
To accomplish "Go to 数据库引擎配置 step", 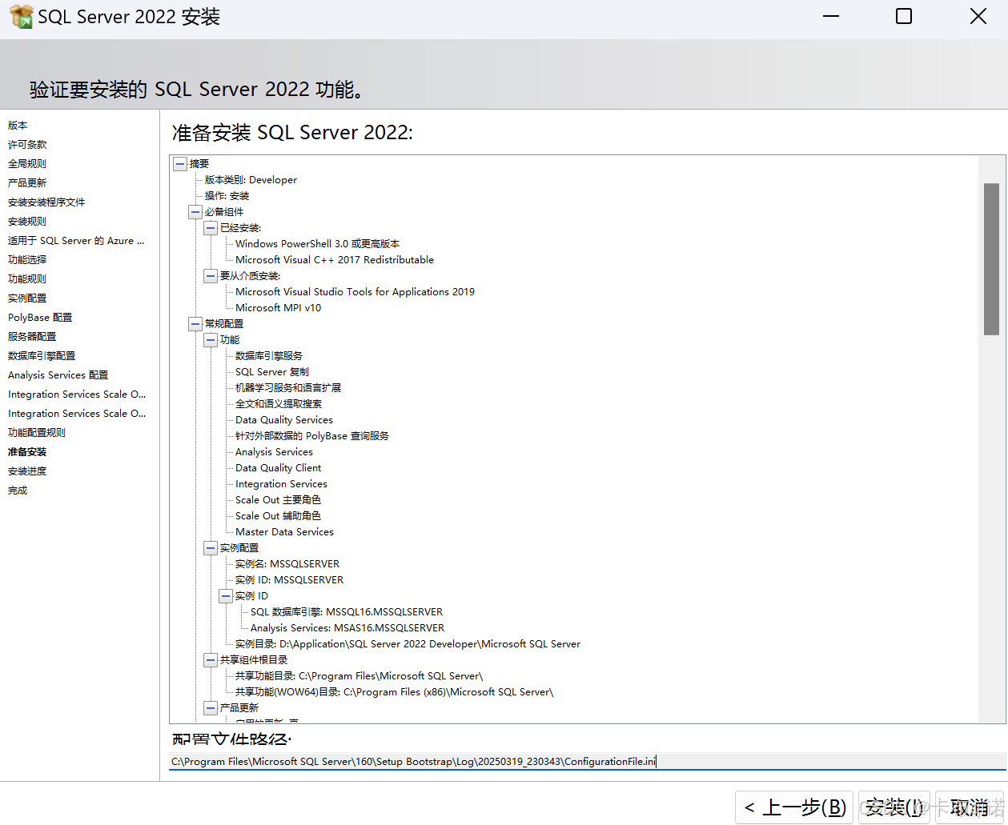I will coord(42,355).
